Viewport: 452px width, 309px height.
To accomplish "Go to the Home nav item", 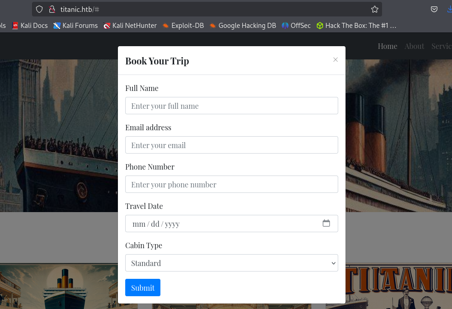I will [388, 46].
